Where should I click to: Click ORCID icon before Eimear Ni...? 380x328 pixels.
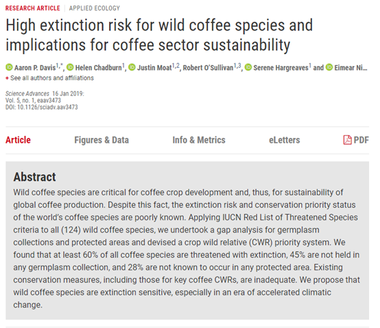pos(329,67)
